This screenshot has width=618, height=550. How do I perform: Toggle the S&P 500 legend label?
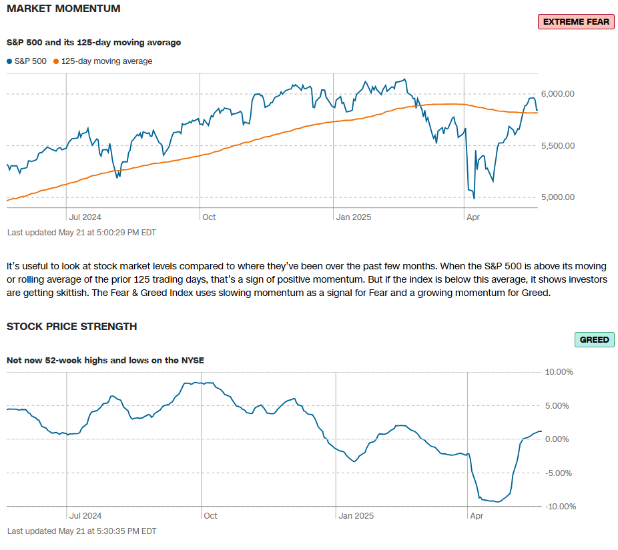(x=31, y=61)
